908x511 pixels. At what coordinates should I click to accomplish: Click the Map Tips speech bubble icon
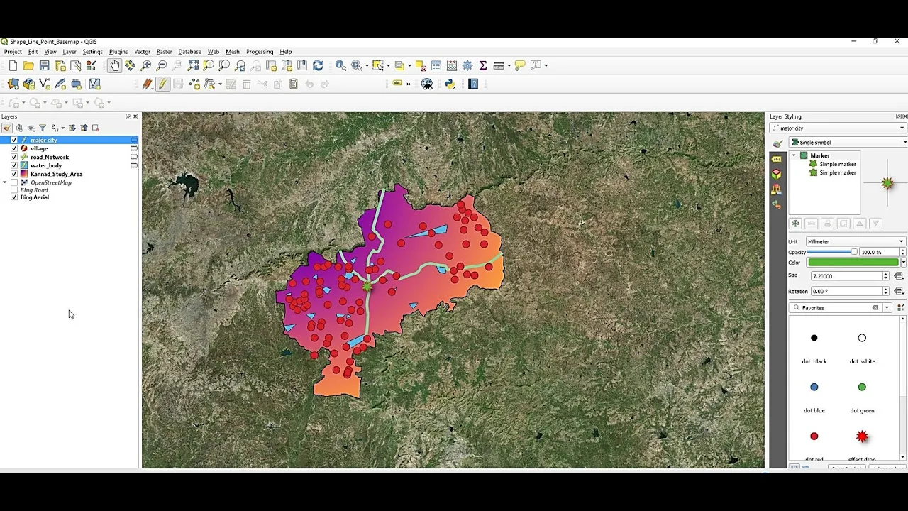tap(520, 65)
